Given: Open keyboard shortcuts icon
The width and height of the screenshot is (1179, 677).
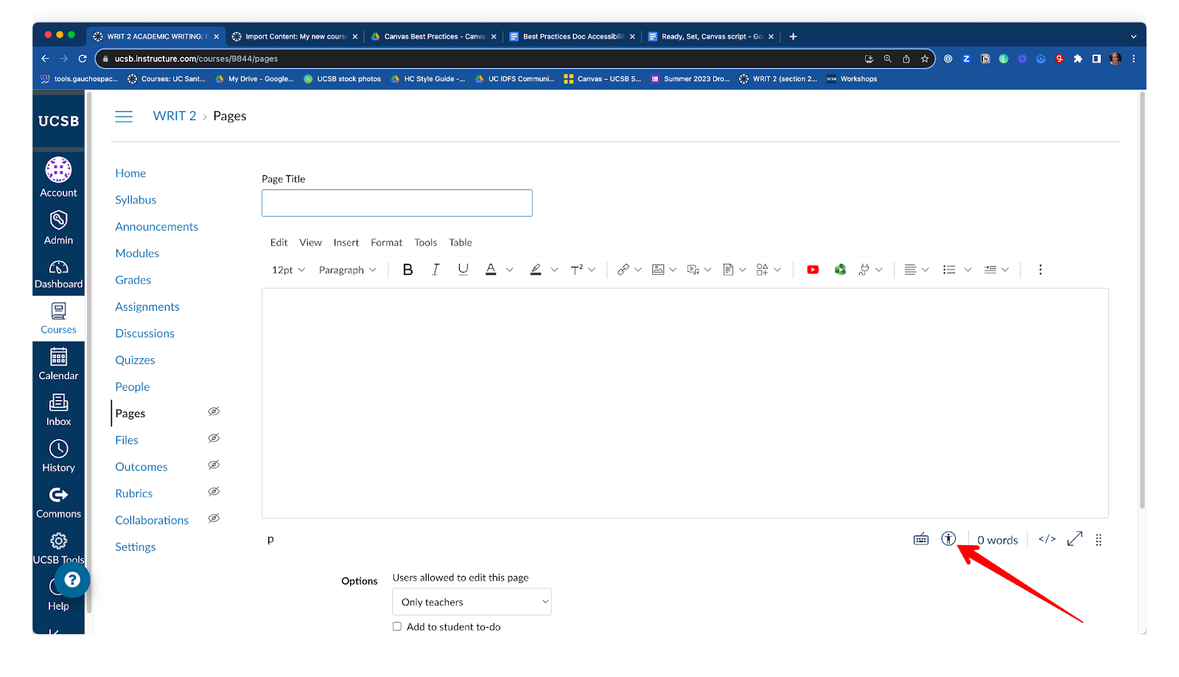Looking at the screenshot, I should [921, 539].
